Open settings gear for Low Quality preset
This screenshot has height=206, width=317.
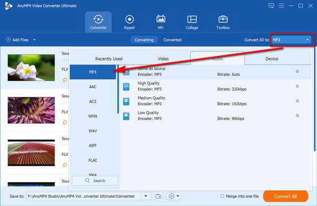(297, 116)
